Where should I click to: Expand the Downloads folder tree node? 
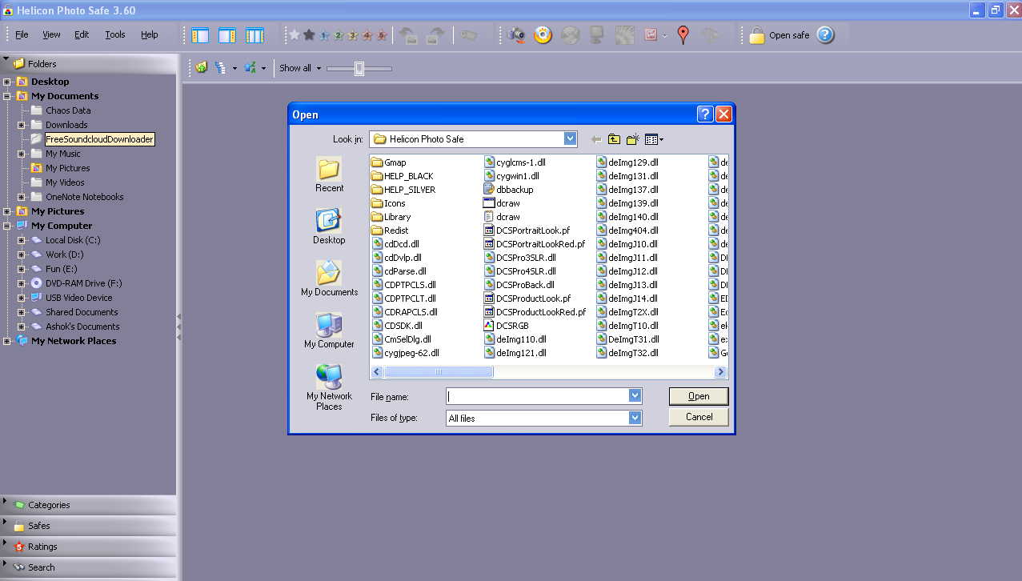22,126
